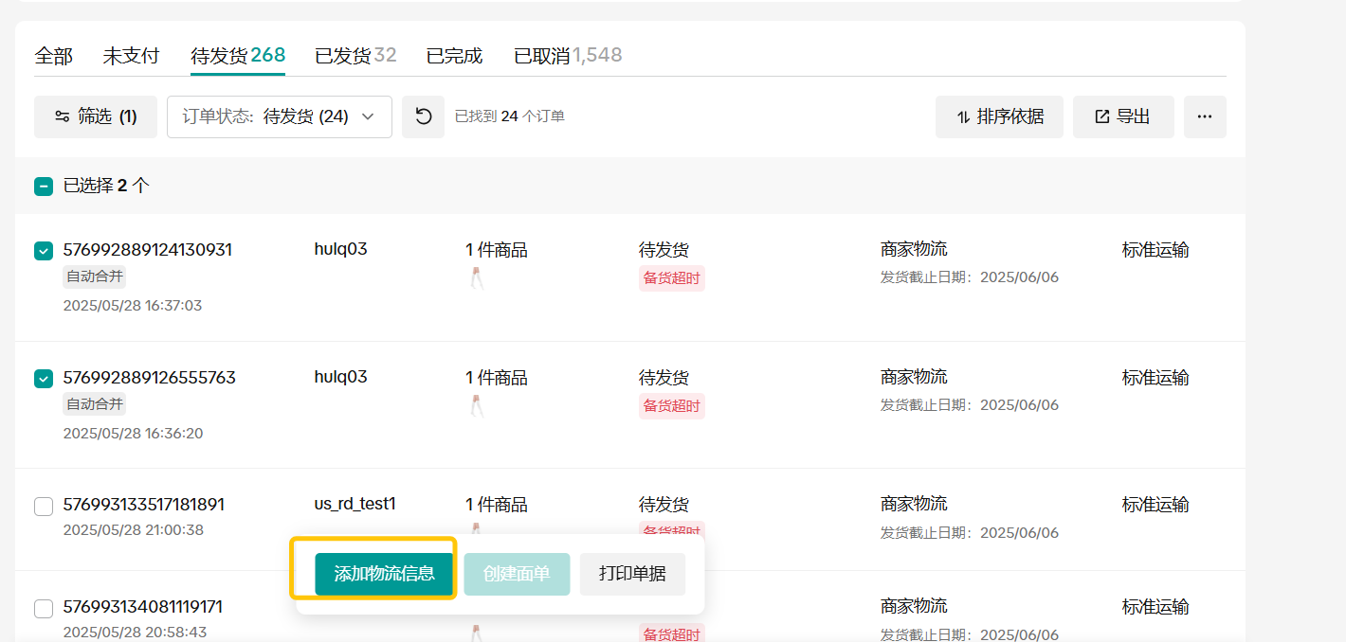This screenshot has height=642, width=1346.
Task: Open the 筛选 (1) filter panel
Action: (96, 116)
